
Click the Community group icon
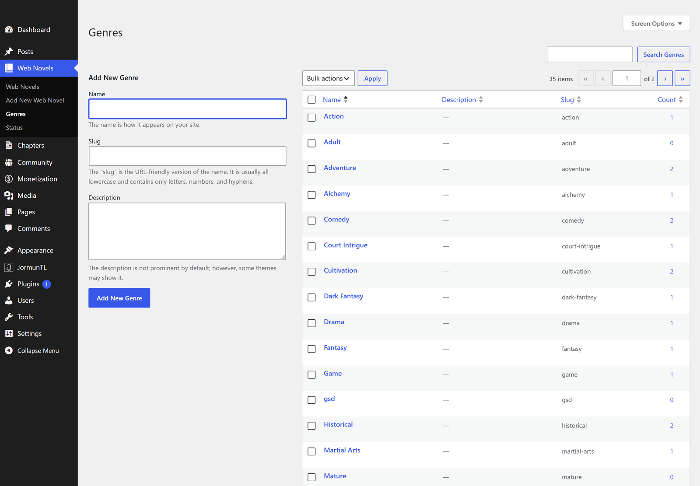pyautogui.click(x=9, y=162)
